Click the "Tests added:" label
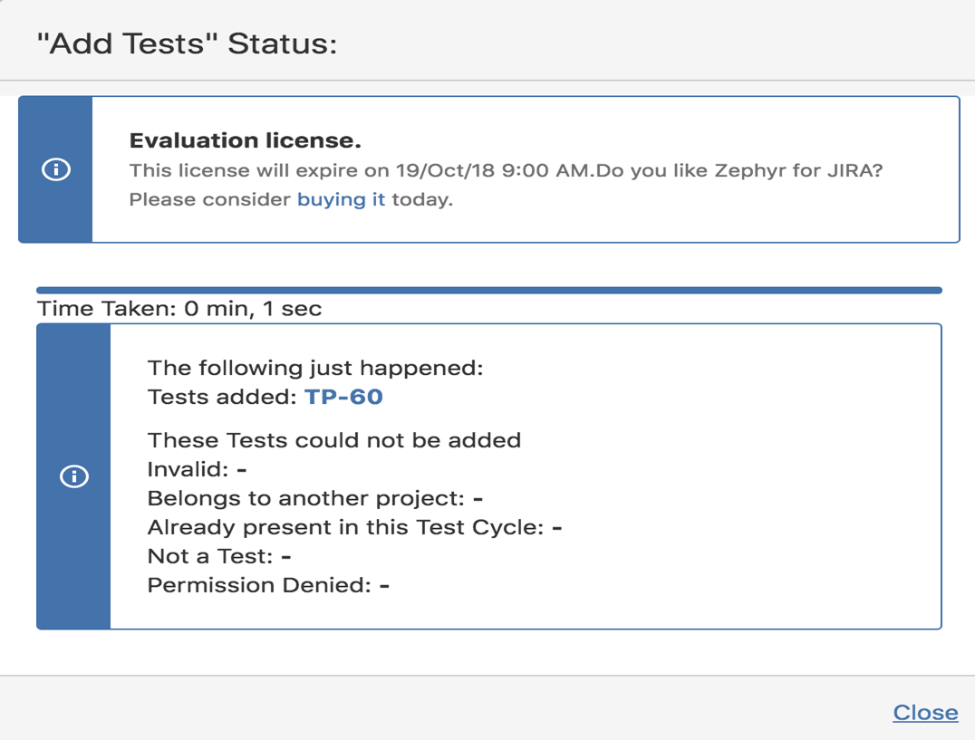This screenshot has width=975, height=740. (x=222, y=397)
